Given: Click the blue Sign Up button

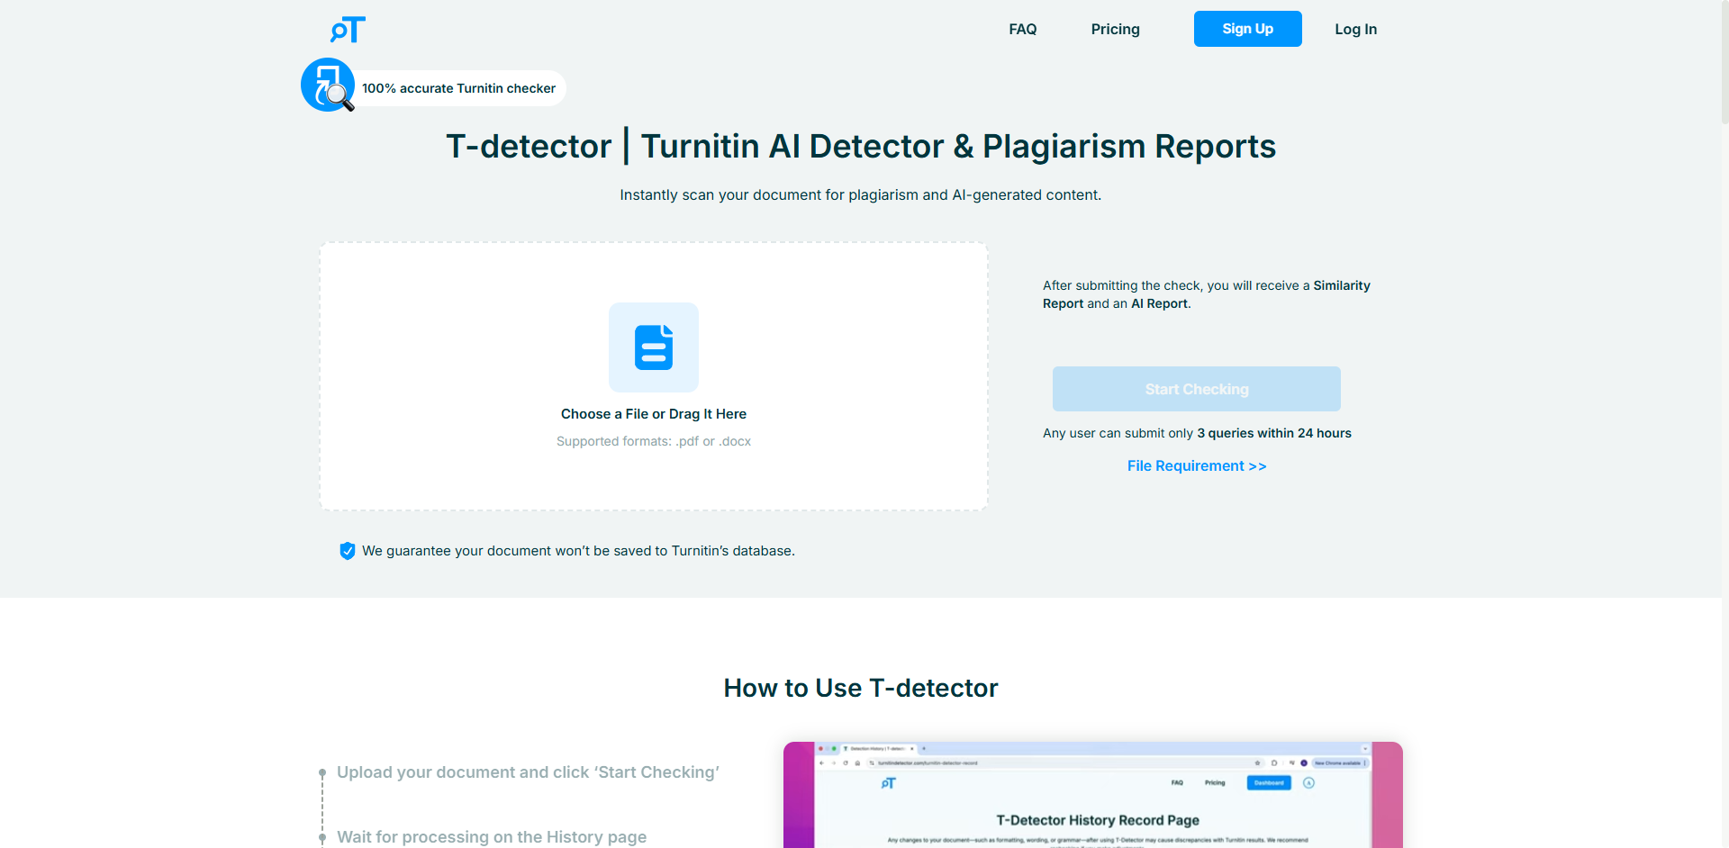Looking at the screenshot, I should 1247,28.
